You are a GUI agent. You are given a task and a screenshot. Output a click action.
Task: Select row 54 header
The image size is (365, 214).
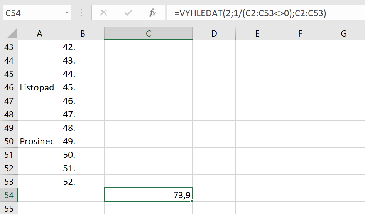point(9,195)
